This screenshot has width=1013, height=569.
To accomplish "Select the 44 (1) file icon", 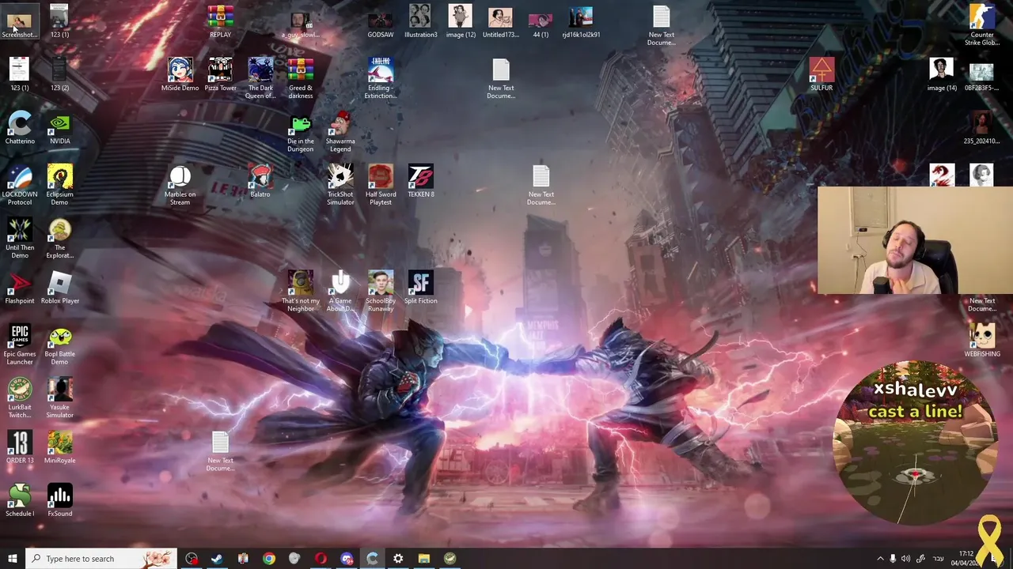I will 541,22.
